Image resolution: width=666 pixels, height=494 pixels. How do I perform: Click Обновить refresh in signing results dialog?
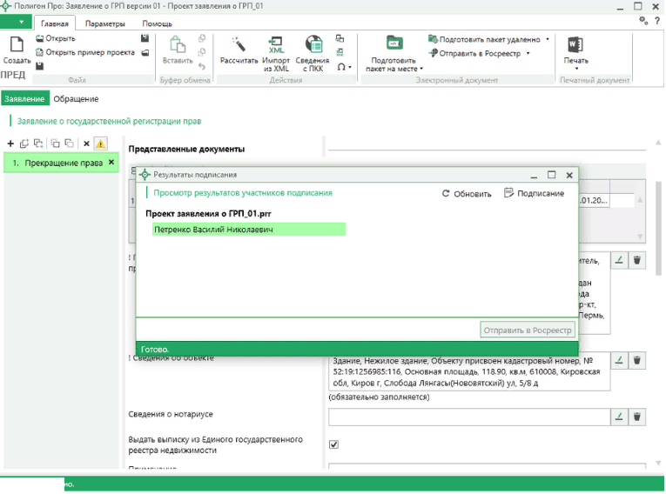(467, 194)
